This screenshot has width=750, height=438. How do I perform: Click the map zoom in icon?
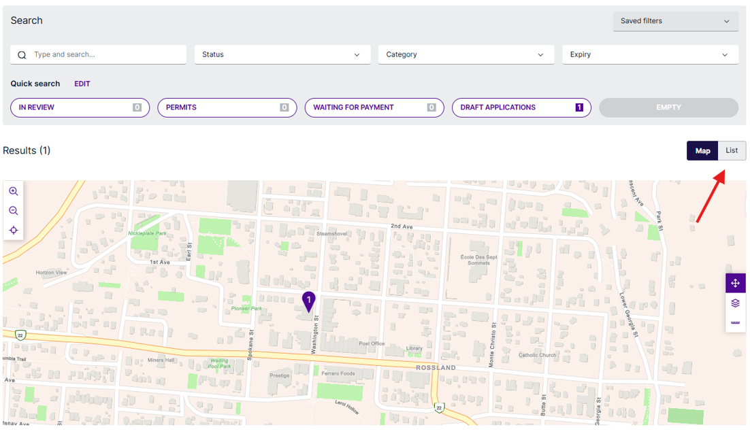(x=14, y=192)
